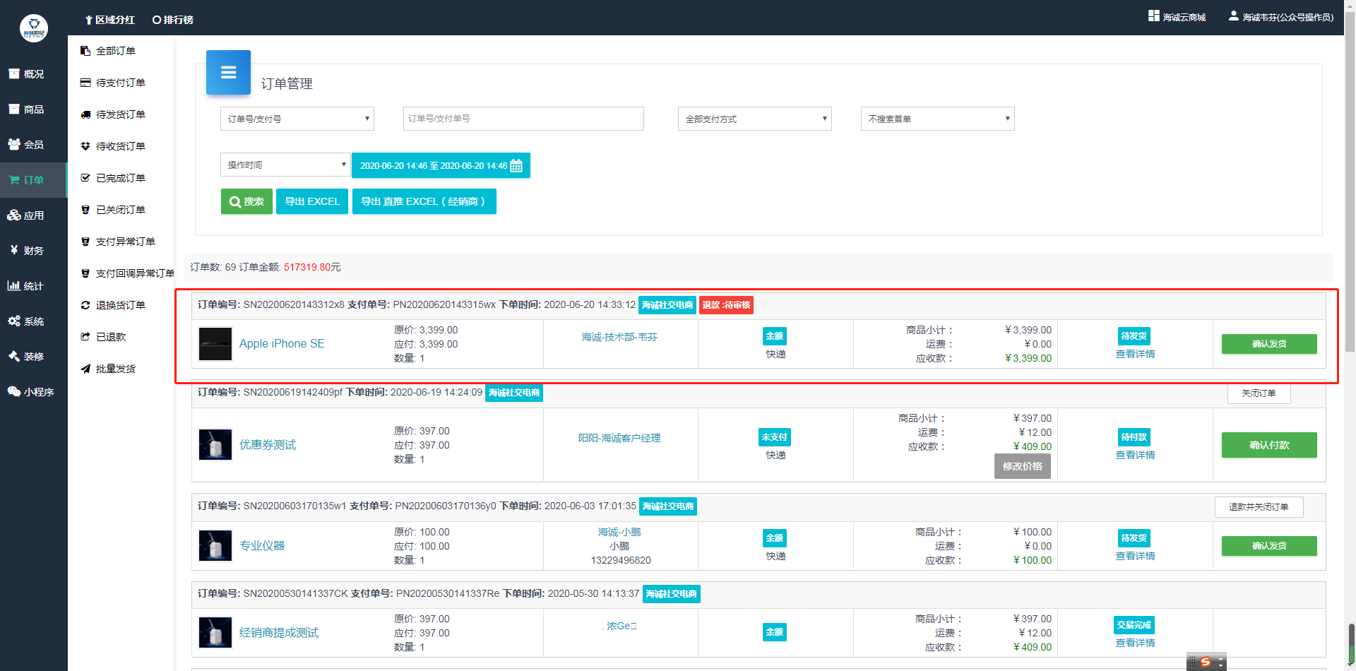Screen dimensions: 1356x671
Task: Click the order number search input field
Action: [523, 119]
